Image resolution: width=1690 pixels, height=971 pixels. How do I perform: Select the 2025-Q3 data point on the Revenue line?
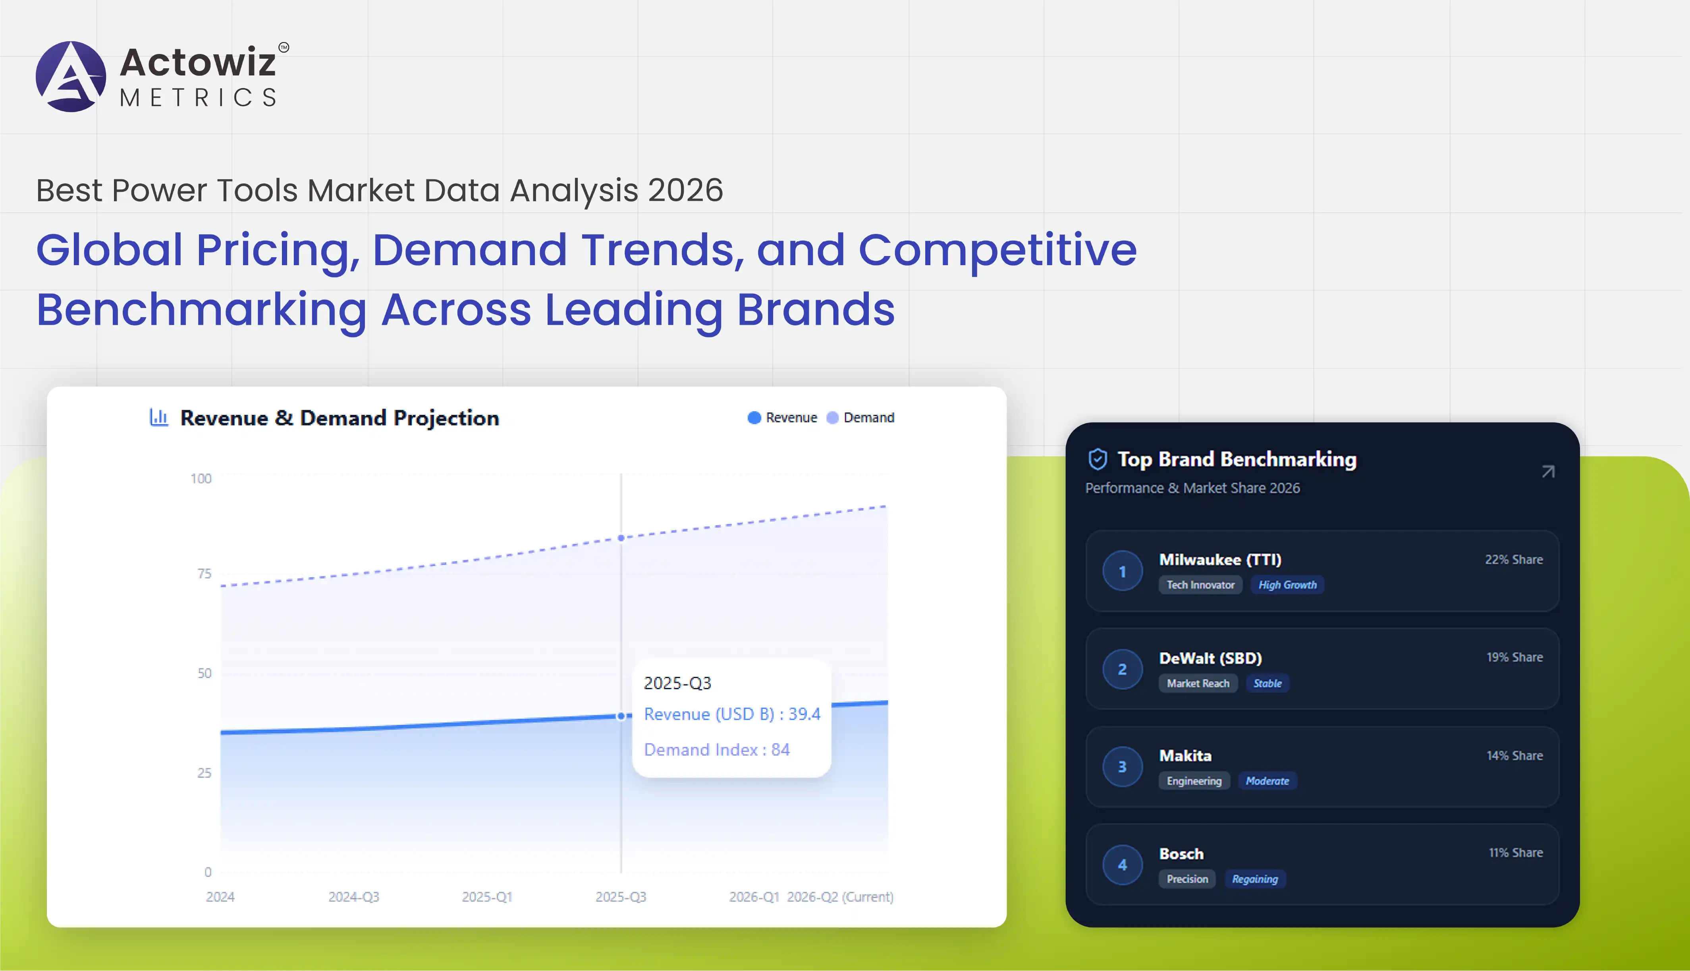tap(621, 716)
